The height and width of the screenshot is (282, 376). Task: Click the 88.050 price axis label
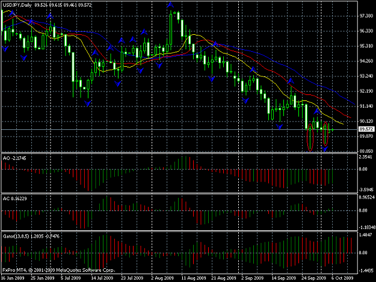[x=366, y=151]
